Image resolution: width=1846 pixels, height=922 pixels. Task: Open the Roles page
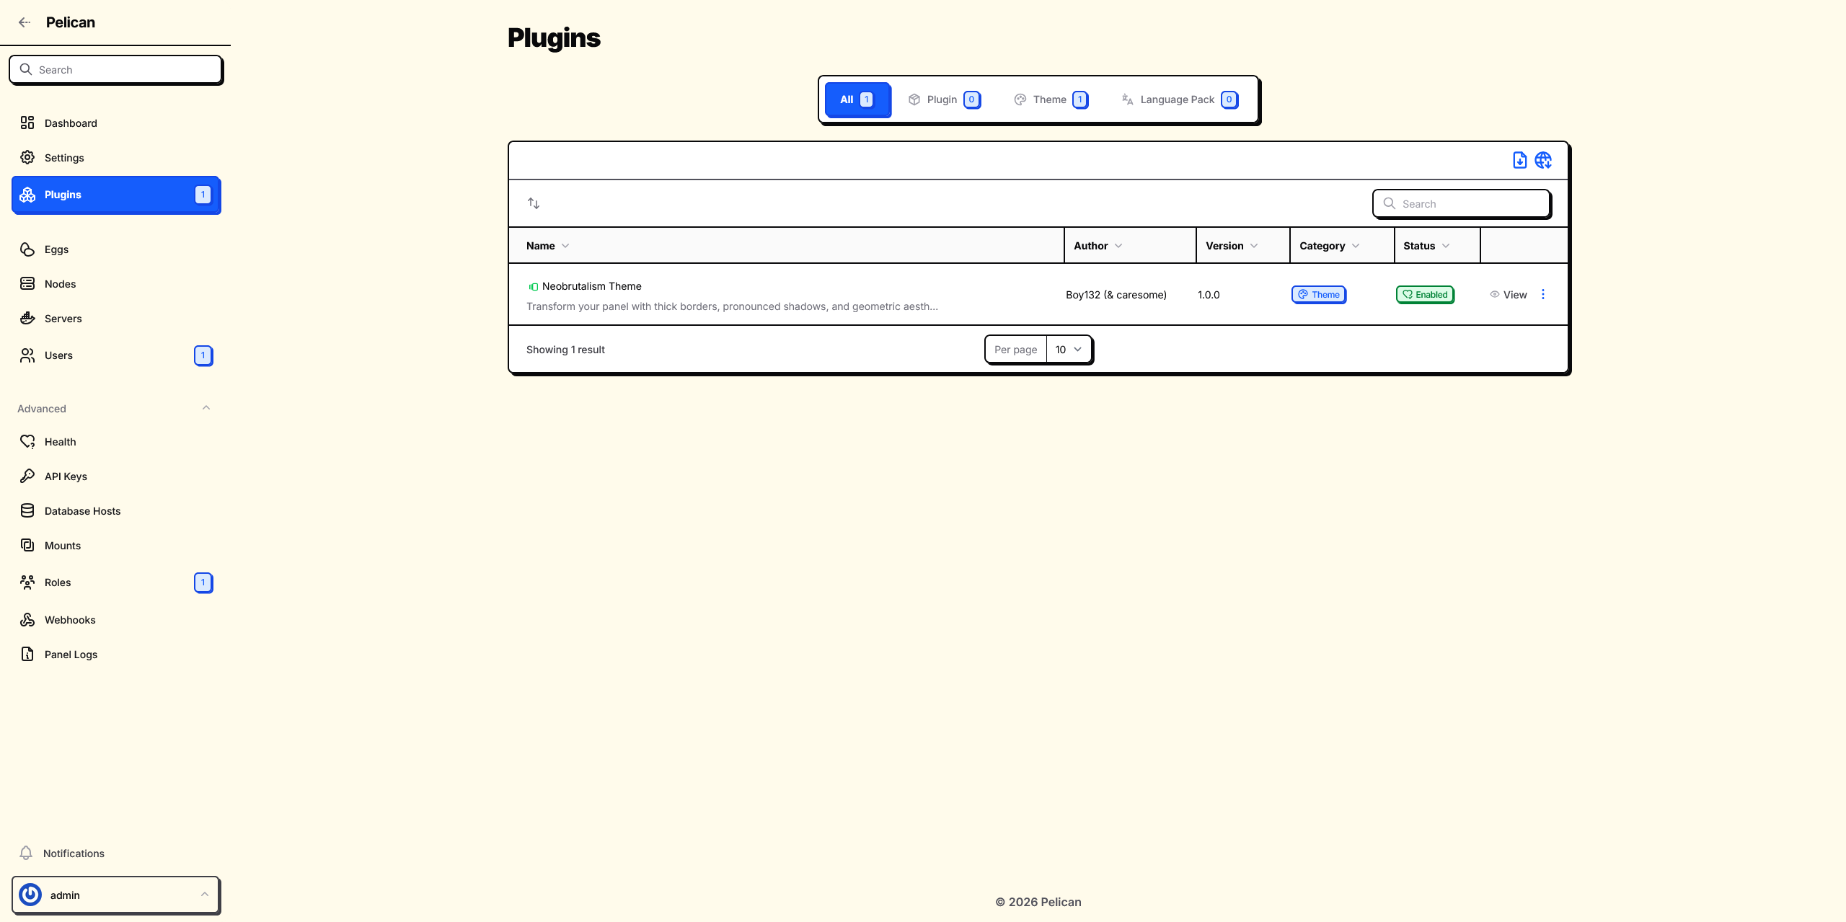(x=115, y=582)
